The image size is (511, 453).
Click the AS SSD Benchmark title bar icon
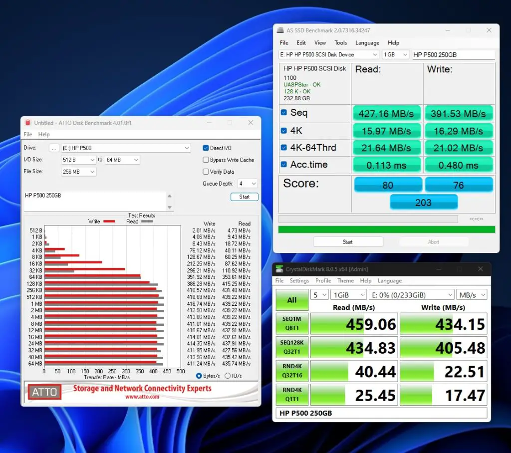click(x=280, y=30)
